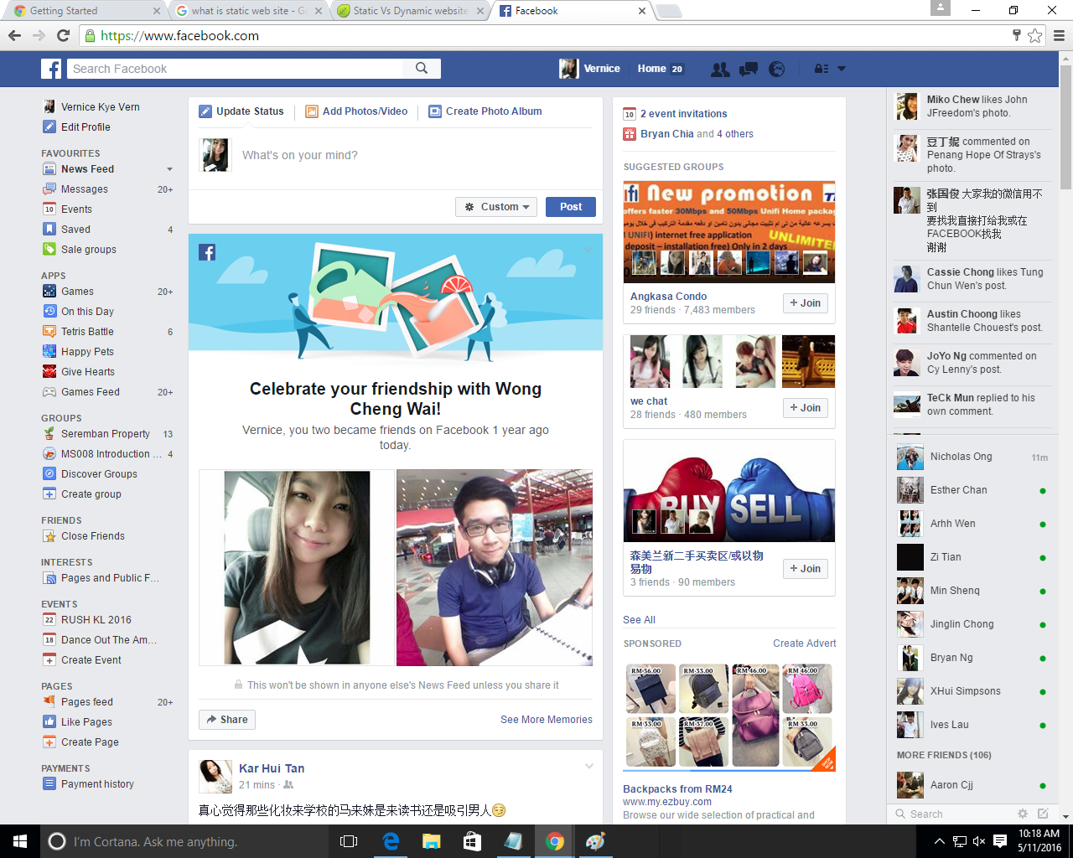
Task: Click the search magnifier button
Action: (422, 69)
